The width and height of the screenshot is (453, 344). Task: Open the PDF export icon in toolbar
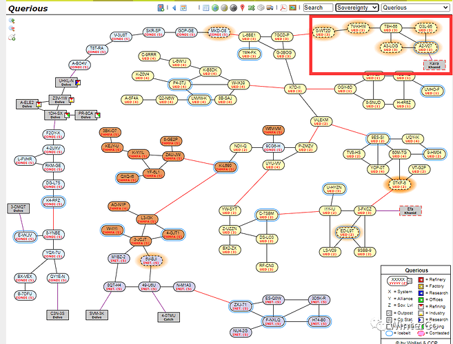point(282,8)
